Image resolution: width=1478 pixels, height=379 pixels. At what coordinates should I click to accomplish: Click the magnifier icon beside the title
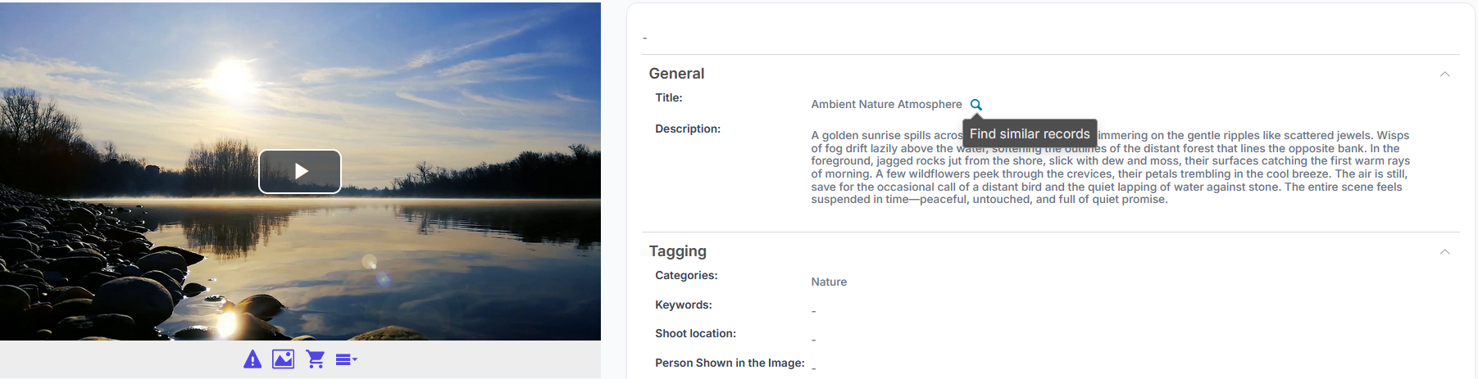tap(976, 105)
